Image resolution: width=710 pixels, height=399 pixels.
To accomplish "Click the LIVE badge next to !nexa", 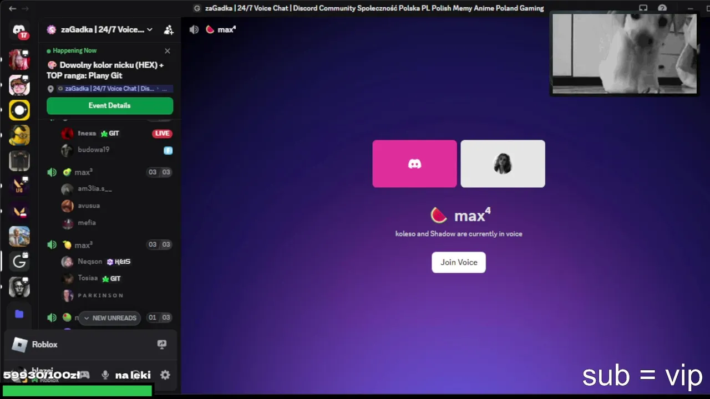I will (162, 134).
